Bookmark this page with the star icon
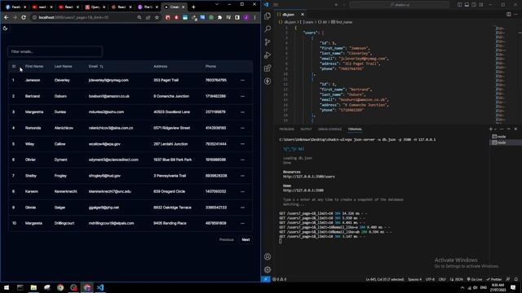522x293 pixels. click(157, 17)
